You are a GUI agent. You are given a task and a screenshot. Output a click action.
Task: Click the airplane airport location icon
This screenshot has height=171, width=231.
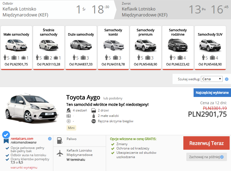60,153
